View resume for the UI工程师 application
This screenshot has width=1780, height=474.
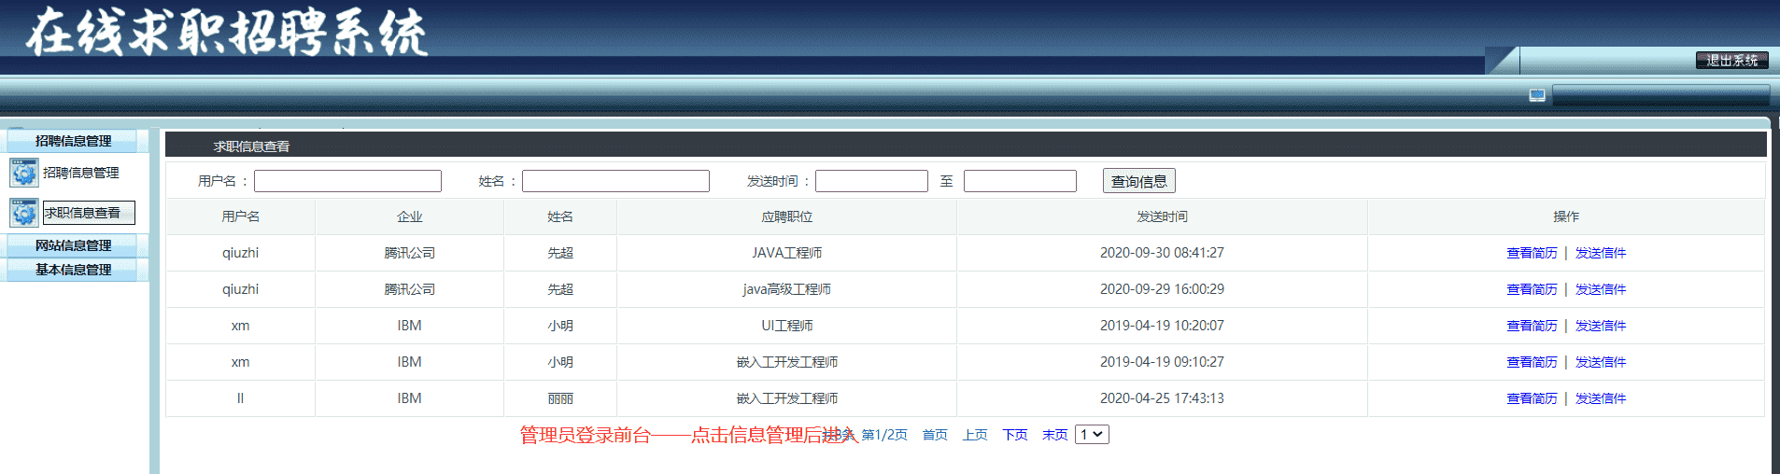(1532, 326)
